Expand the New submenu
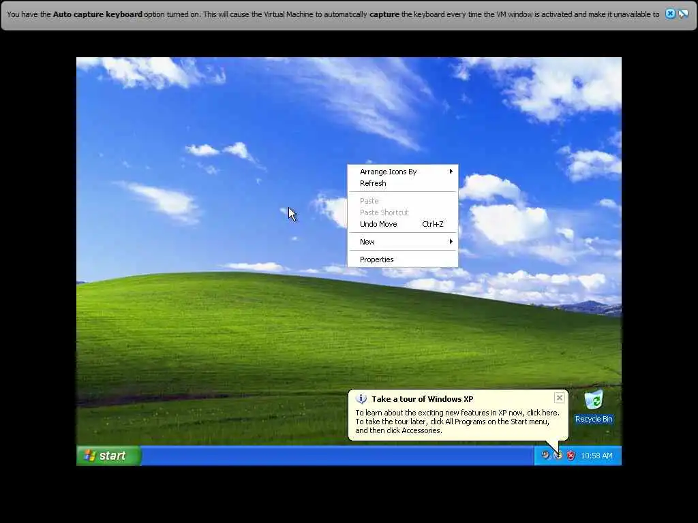The image size is (698, 523). click(x=402, y=242)
